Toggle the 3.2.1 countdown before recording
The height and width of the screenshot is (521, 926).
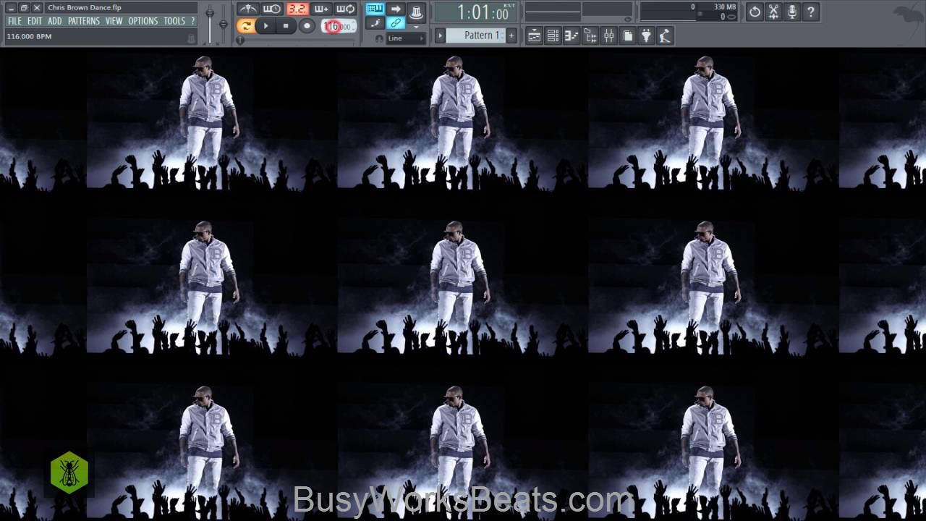coord(297,9)
